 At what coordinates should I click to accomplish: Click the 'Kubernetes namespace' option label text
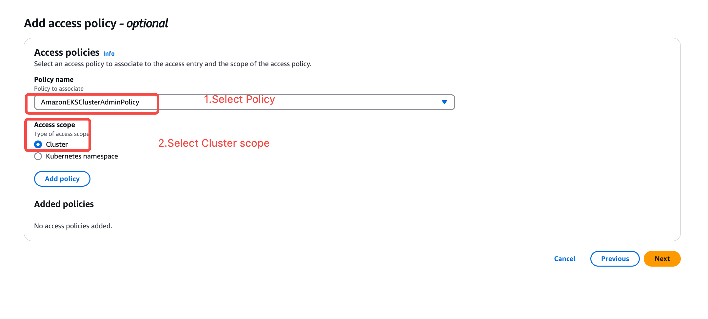(x=82, y=156)
